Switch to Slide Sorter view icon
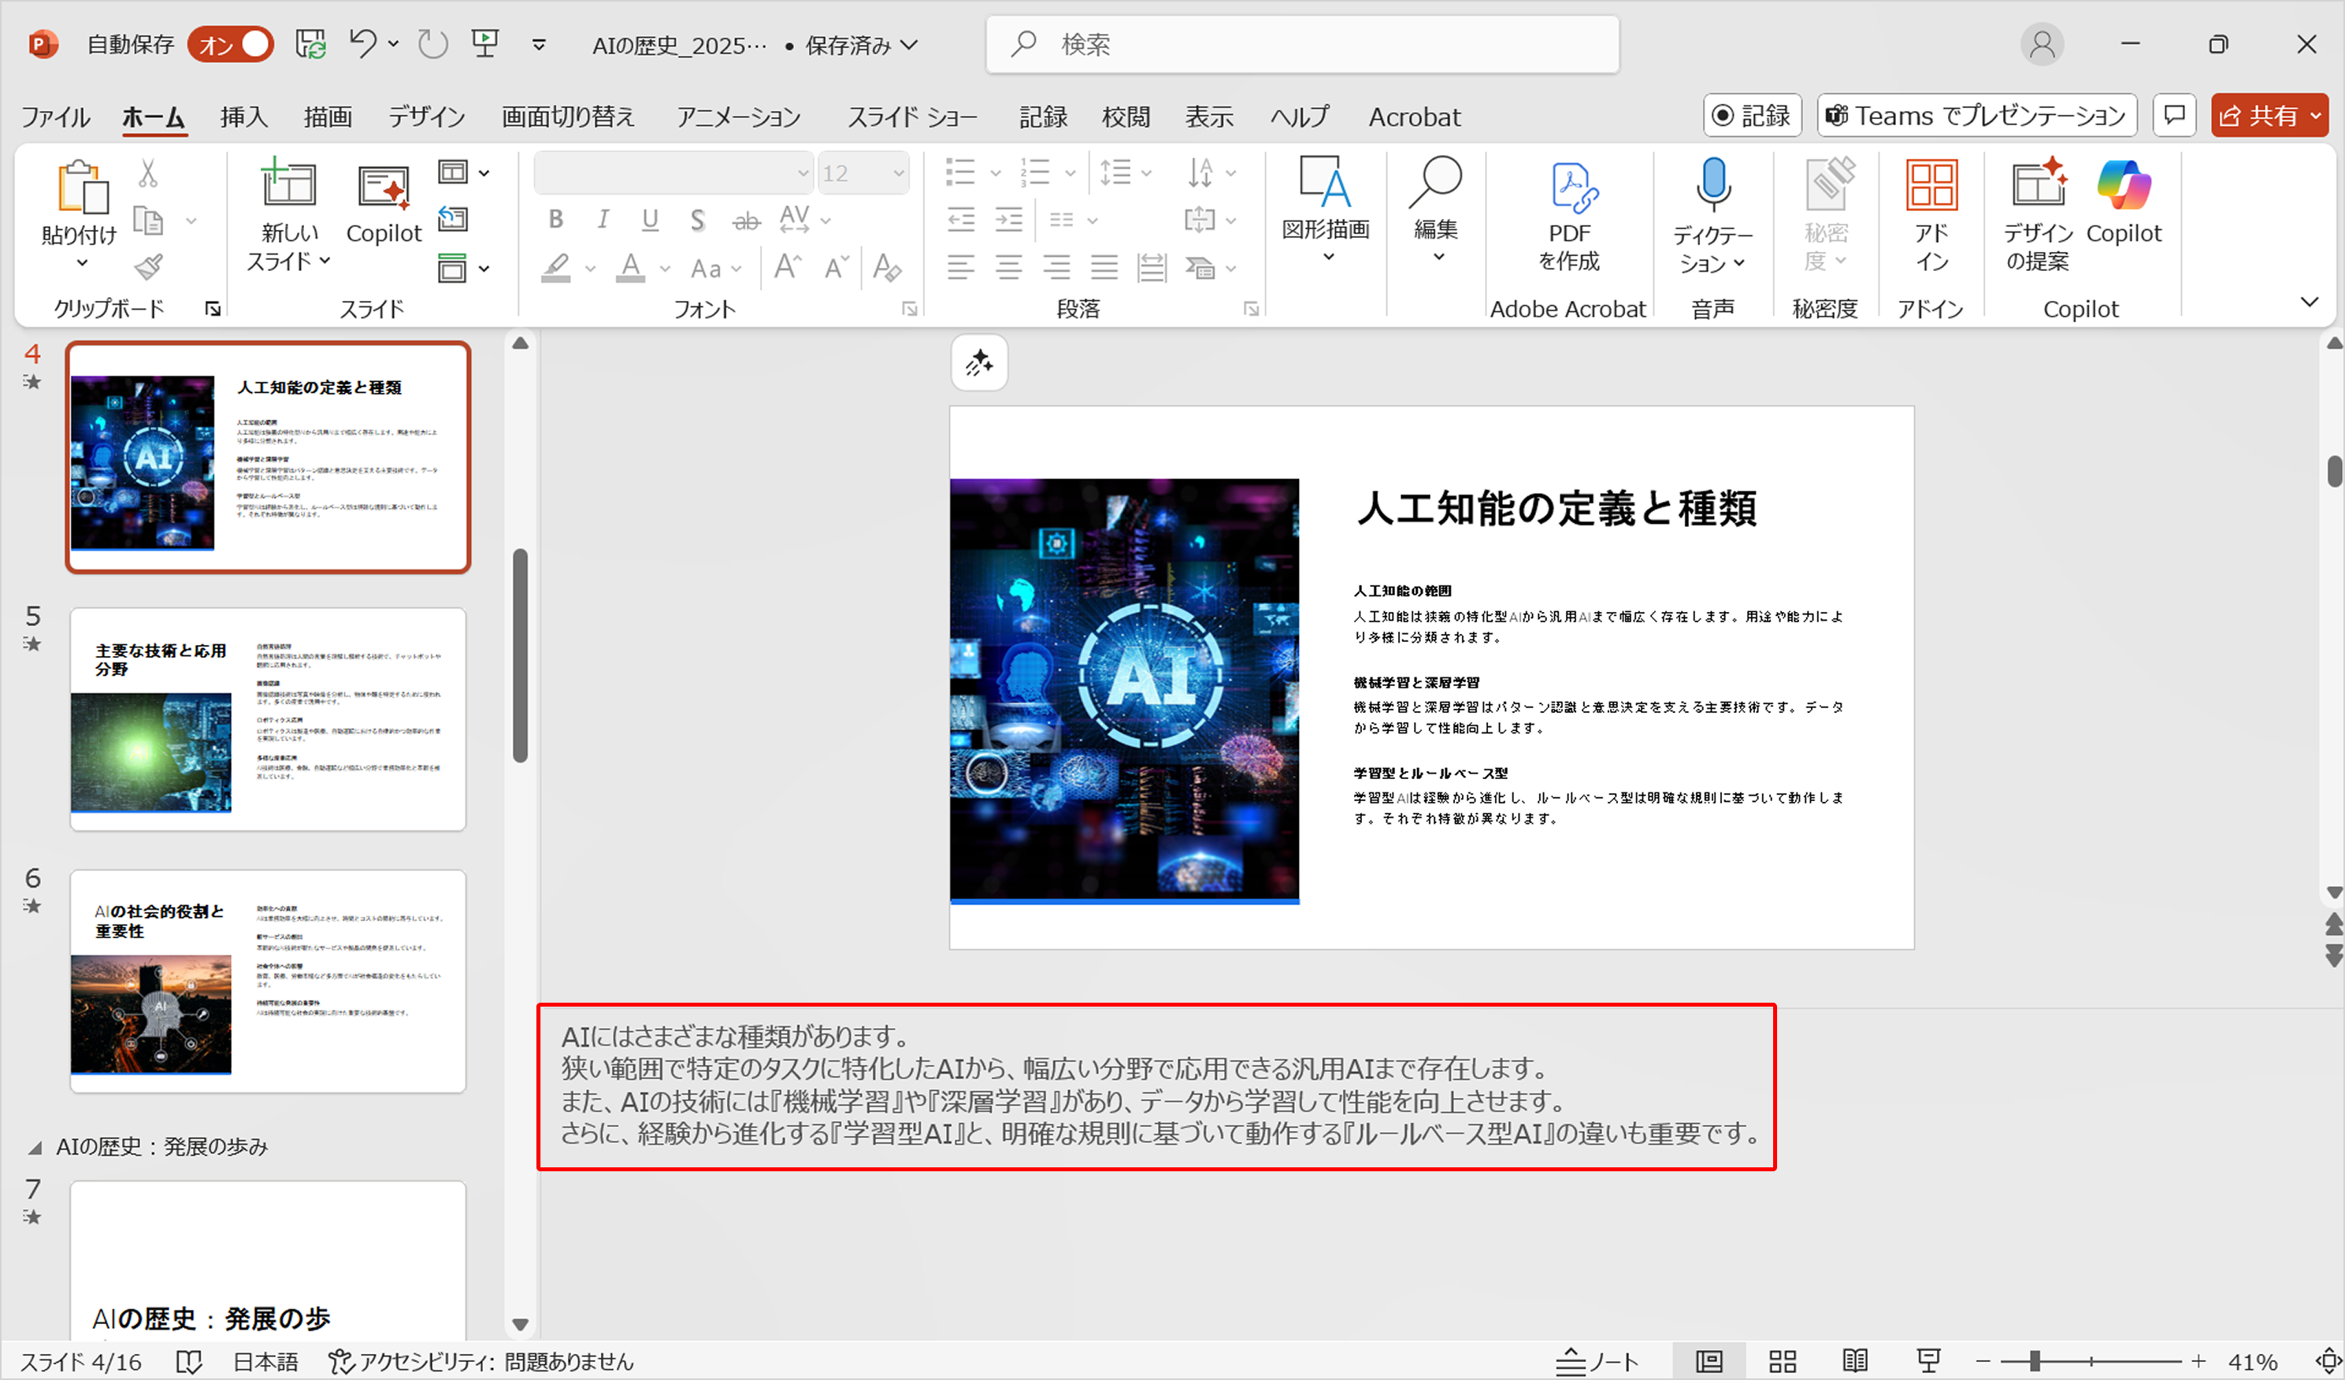 [1782, 1361]
